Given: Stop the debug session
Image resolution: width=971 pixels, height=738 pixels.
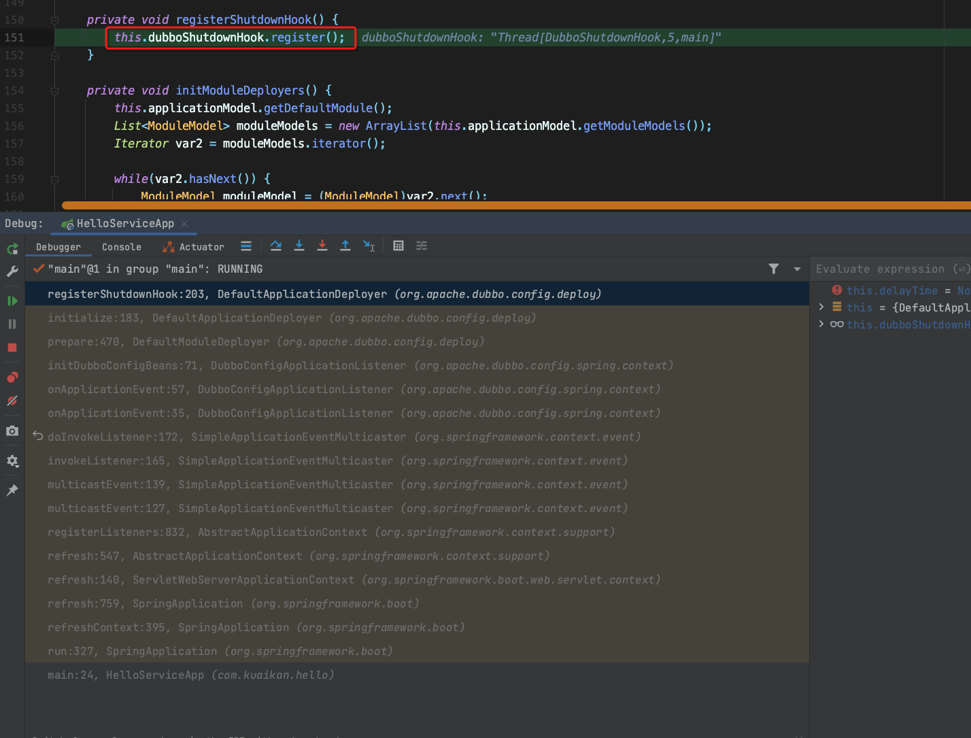Looking at the screenshot, I should (x=11, y=348).
